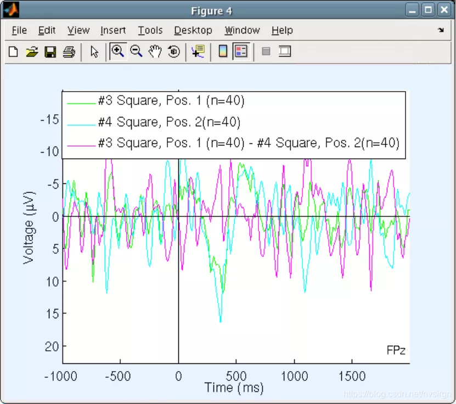Click the Hide Plot Tools icon
This screenshot has width=456, height=404.
click(x=266, y=52)
